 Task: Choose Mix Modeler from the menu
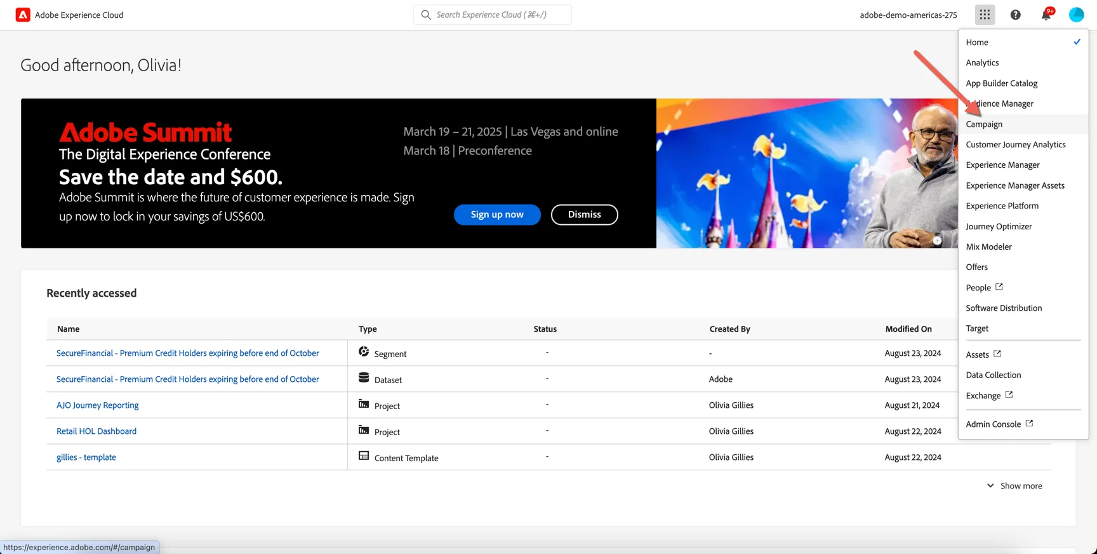click(1023, 247)
